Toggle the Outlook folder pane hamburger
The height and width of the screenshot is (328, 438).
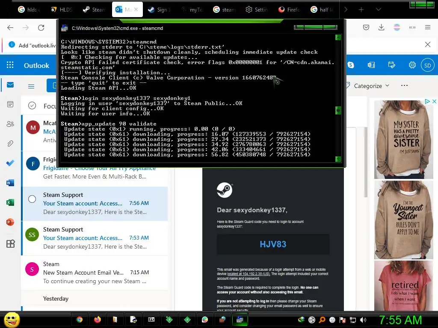click(x=31, y=86)
